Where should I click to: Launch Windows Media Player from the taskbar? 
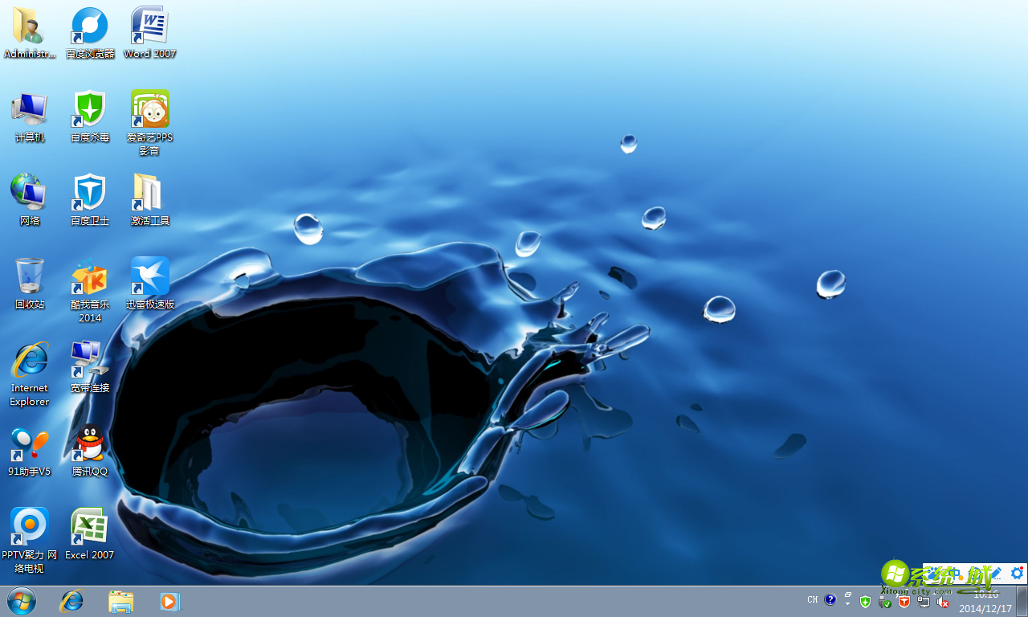tap(169, 601)
